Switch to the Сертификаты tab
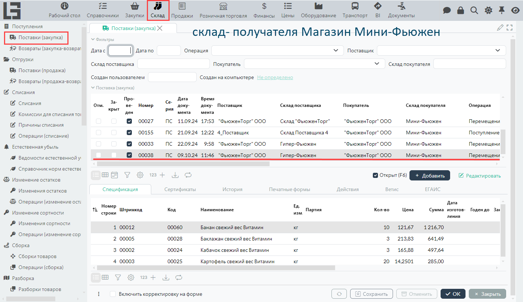523x302 pixels. (x=180, y=189)
